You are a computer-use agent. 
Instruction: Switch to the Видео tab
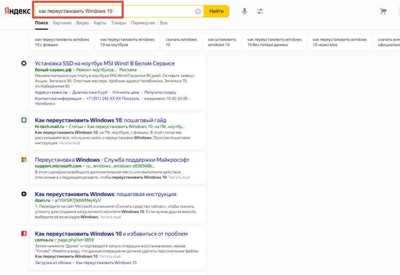pyautogui.click(x=82, y=23)
